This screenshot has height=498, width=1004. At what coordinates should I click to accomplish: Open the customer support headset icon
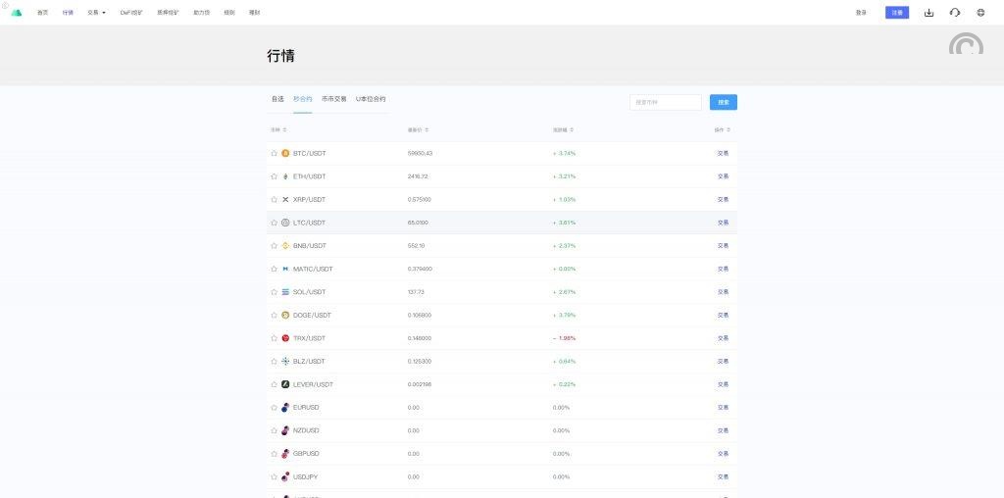[955, 12]
